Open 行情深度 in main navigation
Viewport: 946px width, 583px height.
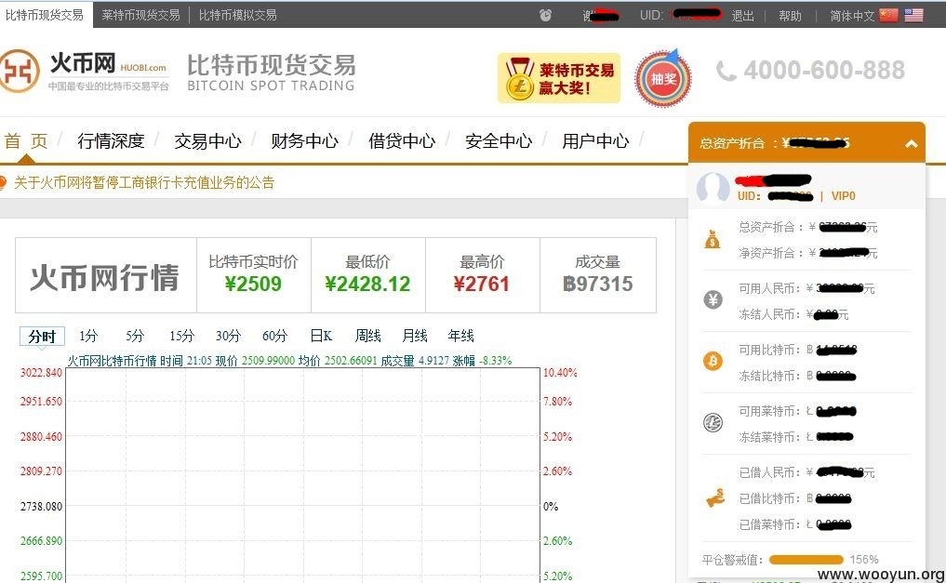click(111, 141)
